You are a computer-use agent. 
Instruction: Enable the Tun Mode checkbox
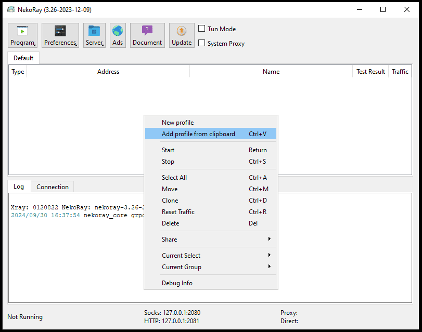[x=201, y=29]
